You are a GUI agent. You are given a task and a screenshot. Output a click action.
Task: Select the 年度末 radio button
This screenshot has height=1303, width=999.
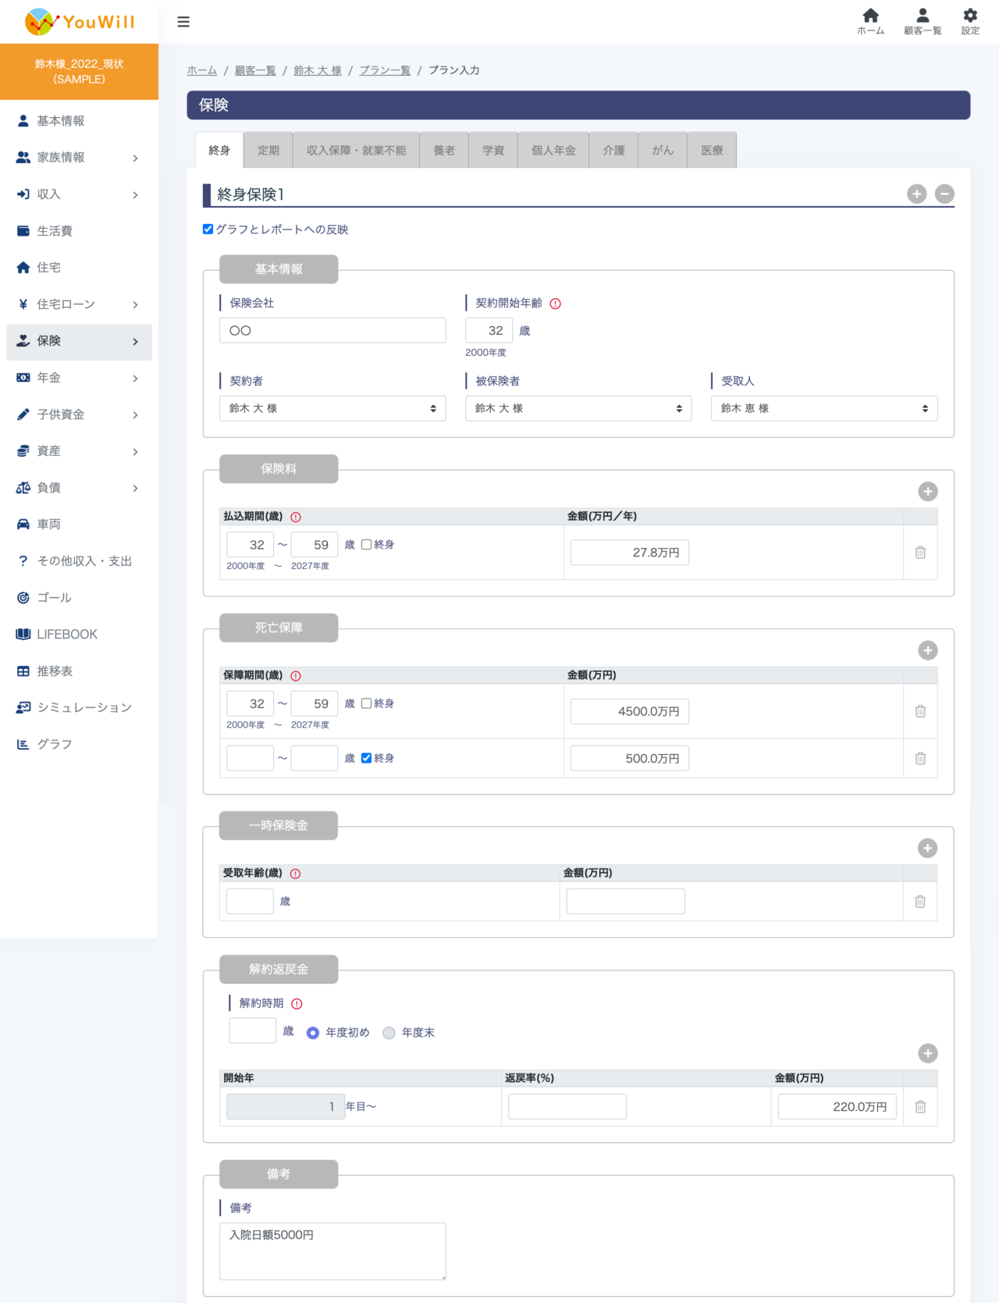pyautogui.click(x=389, y=1033)
